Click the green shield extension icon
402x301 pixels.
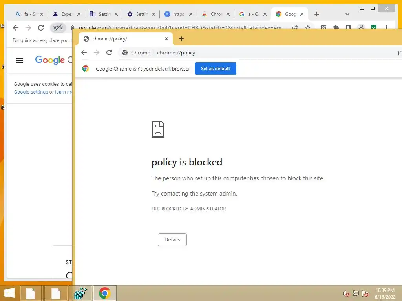point(374,27)
